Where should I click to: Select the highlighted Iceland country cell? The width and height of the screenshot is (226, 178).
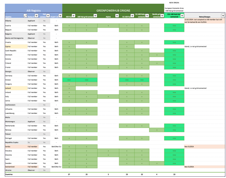[16, 88]
